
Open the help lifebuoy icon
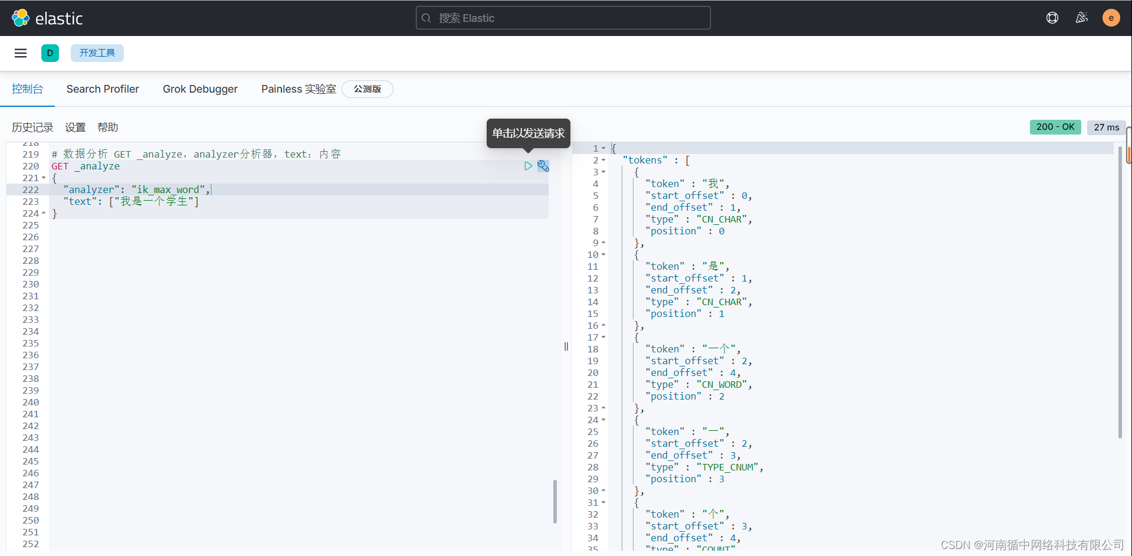click(1052, 18)
